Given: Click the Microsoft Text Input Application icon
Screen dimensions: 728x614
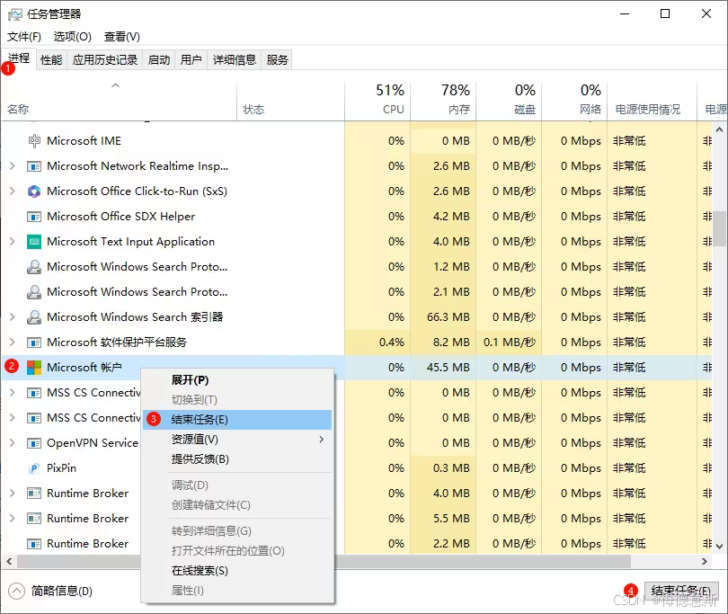Looking at the screenshot, I should [34, 242].
